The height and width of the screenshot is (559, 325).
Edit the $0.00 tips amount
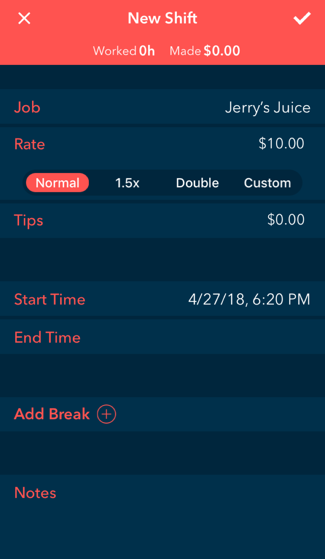[x=286, y=220]
